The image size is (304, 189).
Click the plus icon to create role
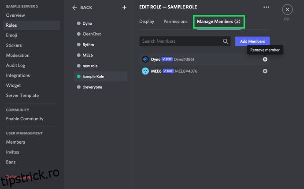[x=124, y=7]
